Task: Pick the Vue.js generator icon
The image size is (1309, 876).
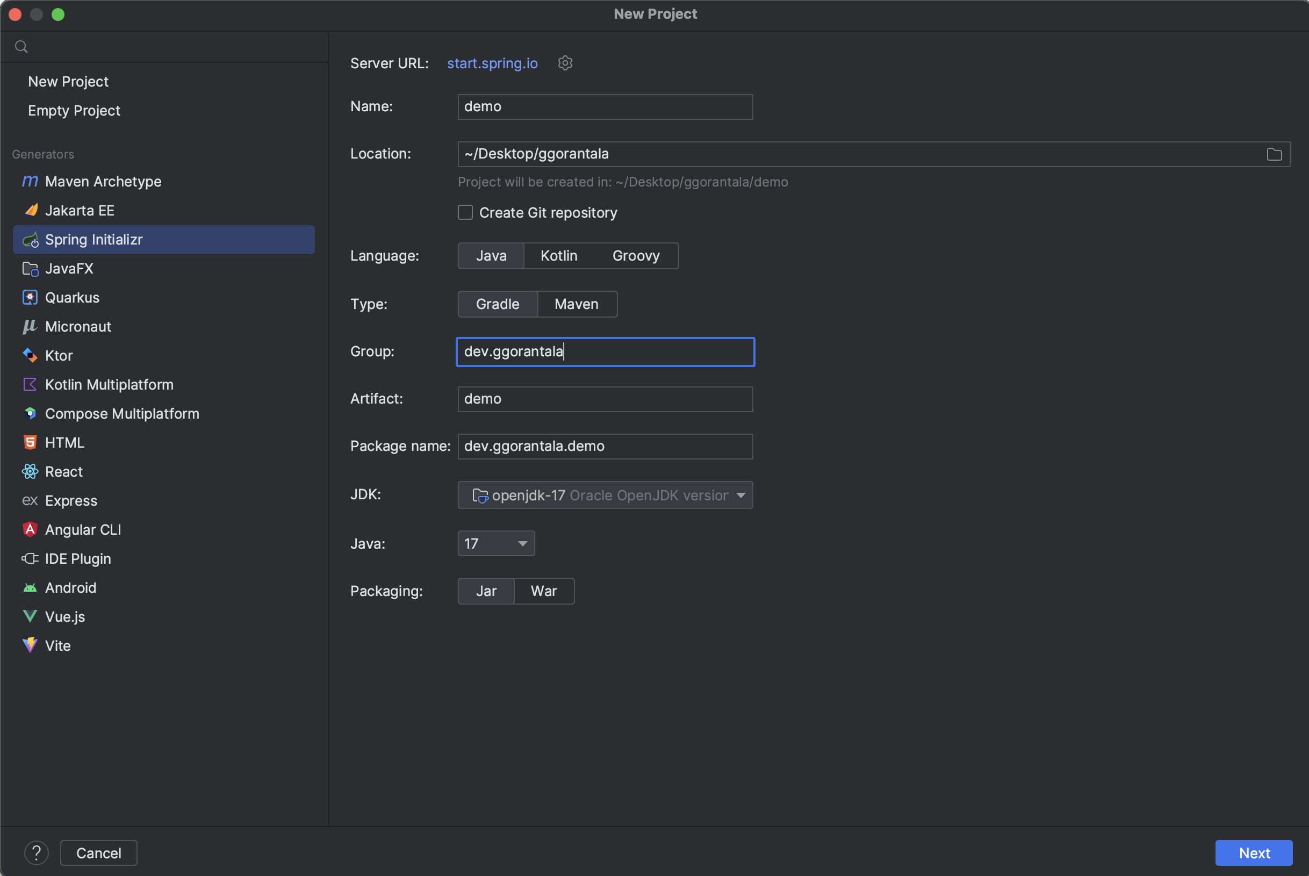Action: (x=30, y=616)
